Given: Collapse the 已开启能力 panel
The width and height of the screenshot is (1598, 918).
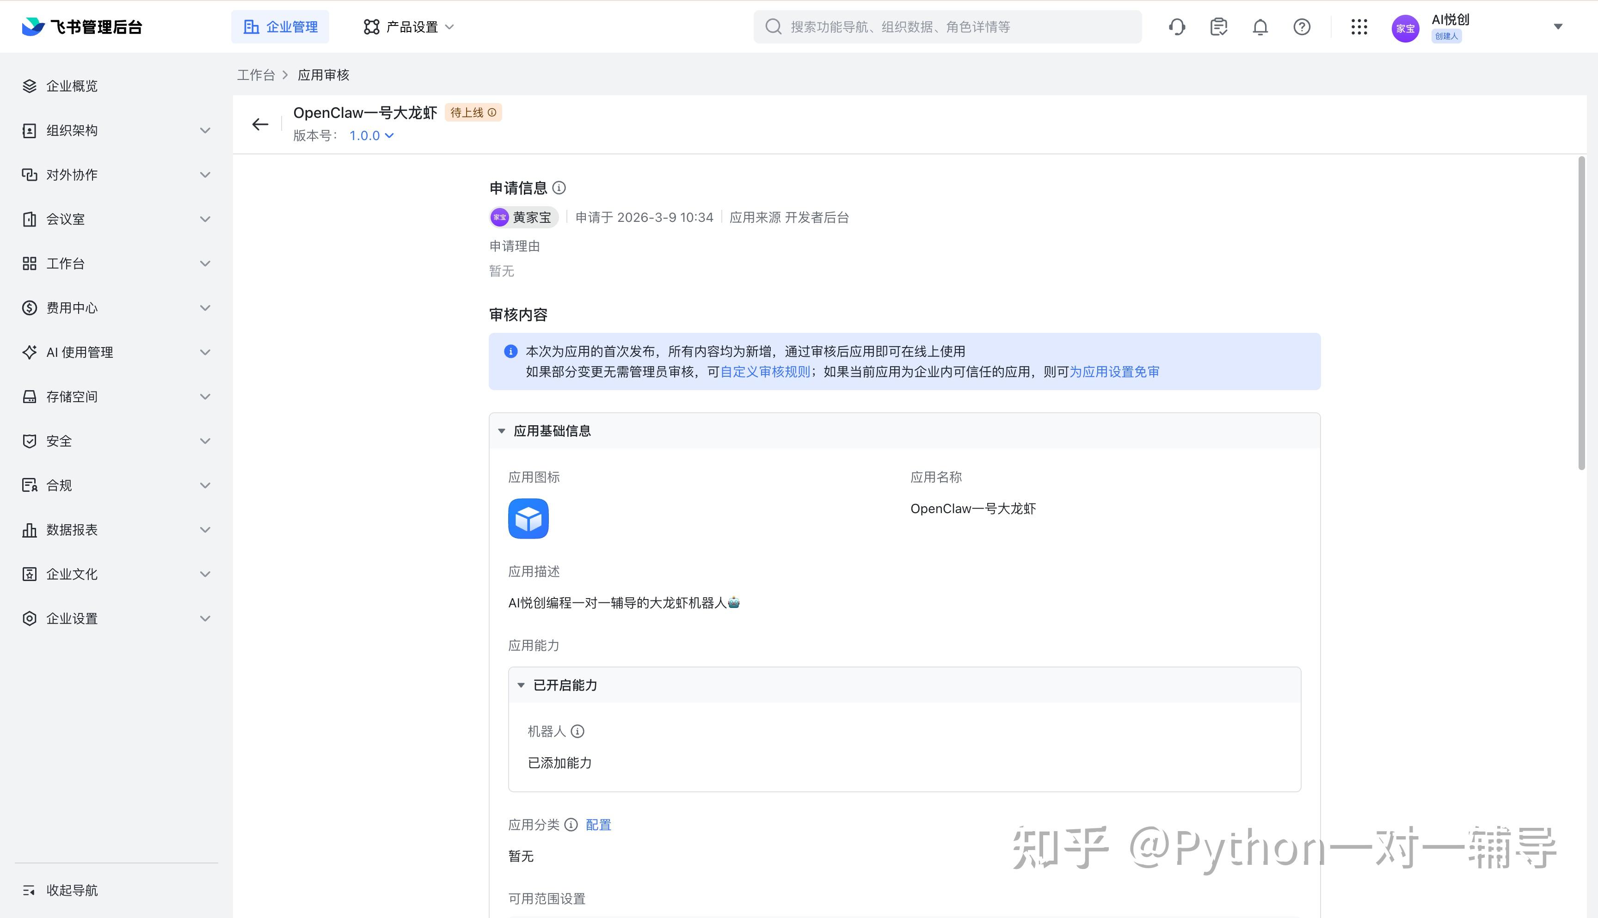Looking at the screenshot, I should [522, 685].
